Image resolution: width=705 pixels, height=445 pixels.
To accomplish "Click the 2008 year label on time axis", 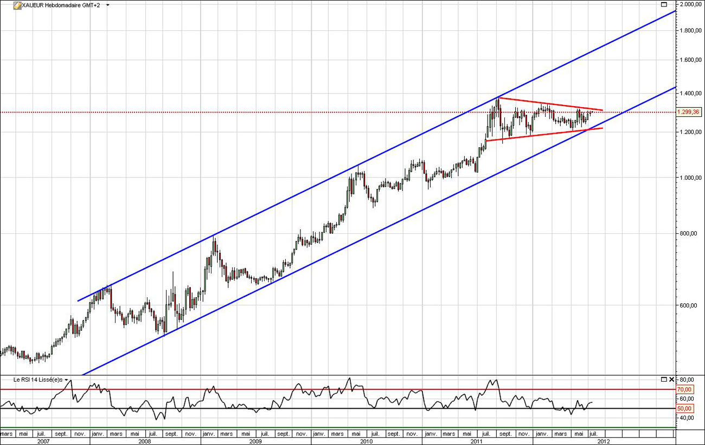I will click(145, 441).
